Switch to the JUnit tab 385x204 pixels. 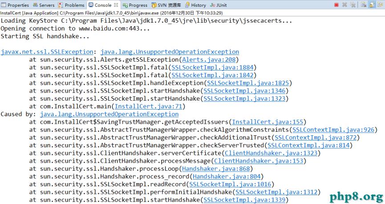pos(218,5)
